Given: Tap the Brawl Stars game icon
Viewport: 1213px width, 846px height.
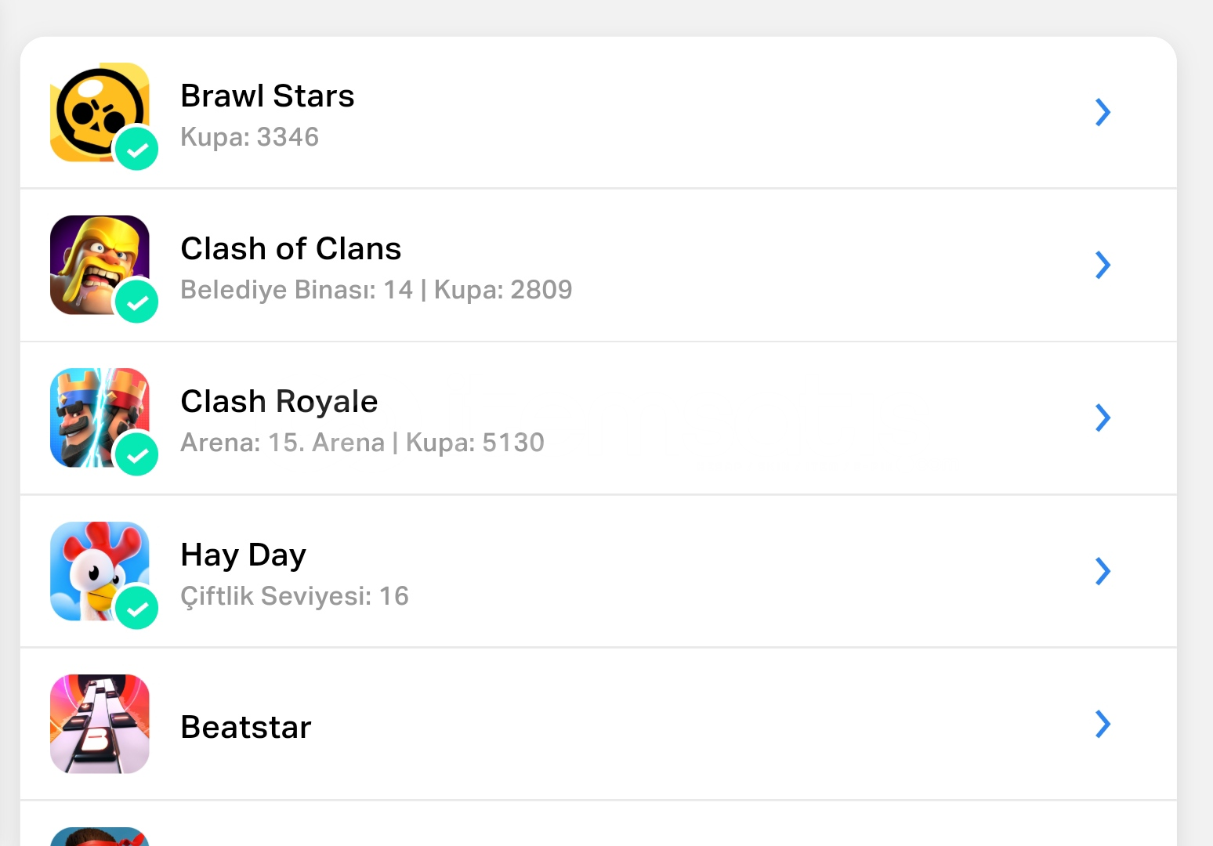Looking at the screenshot, I should [100, 112].
